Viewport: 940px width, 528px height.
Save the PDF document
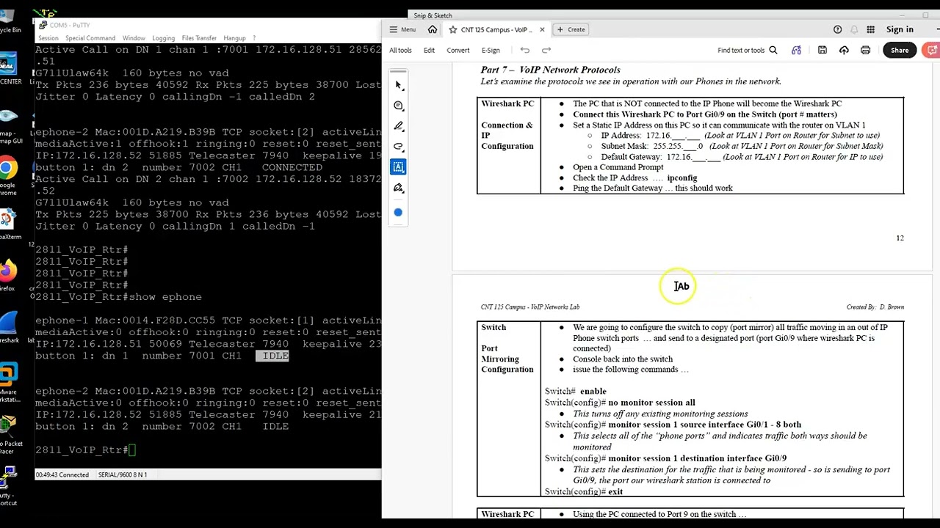(822, 50)
